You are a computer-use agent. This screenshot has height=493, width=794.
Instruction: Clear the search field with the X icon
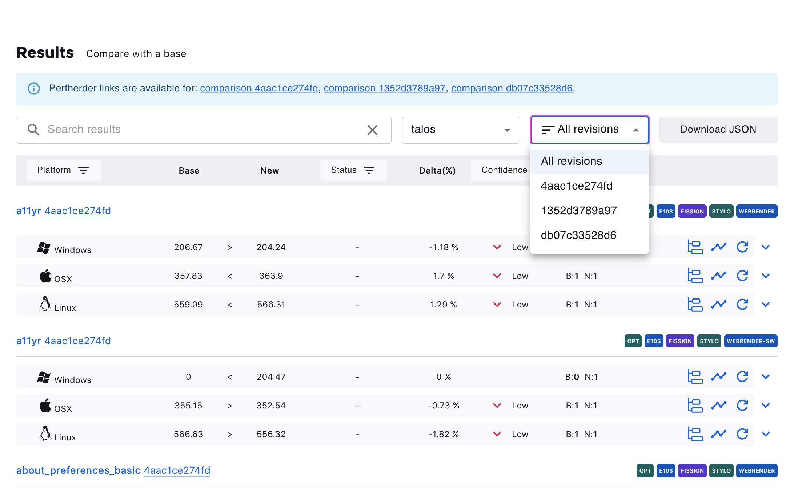(372, 130)
